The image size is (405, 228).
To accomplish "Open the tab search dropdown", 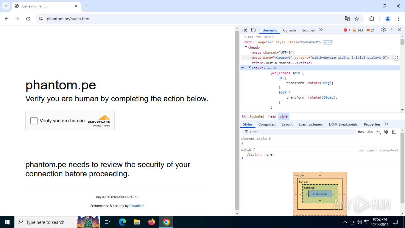I will [6, 6].
